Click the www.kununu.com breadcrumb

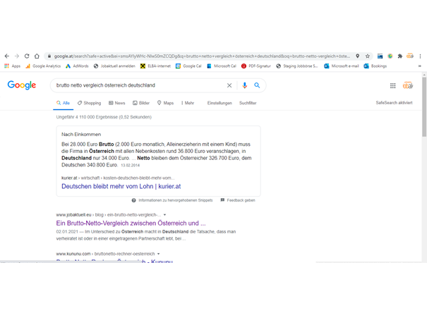[x=105, y=254]
